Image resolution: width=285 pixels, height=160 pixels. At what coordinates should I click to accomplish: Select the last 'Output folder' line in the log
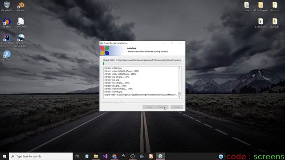click(x=141, y=95)
